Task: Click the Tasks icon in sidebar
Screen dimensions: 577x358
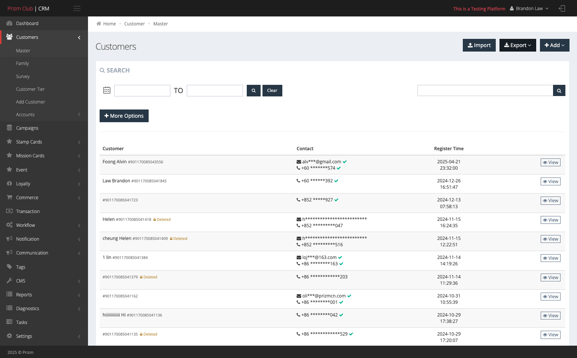Action: [x=9, y=322]
